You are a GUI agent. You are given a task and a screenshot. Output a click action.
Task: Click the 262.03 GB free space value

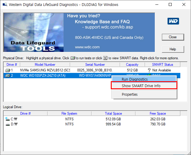click(x=158, y=119)
